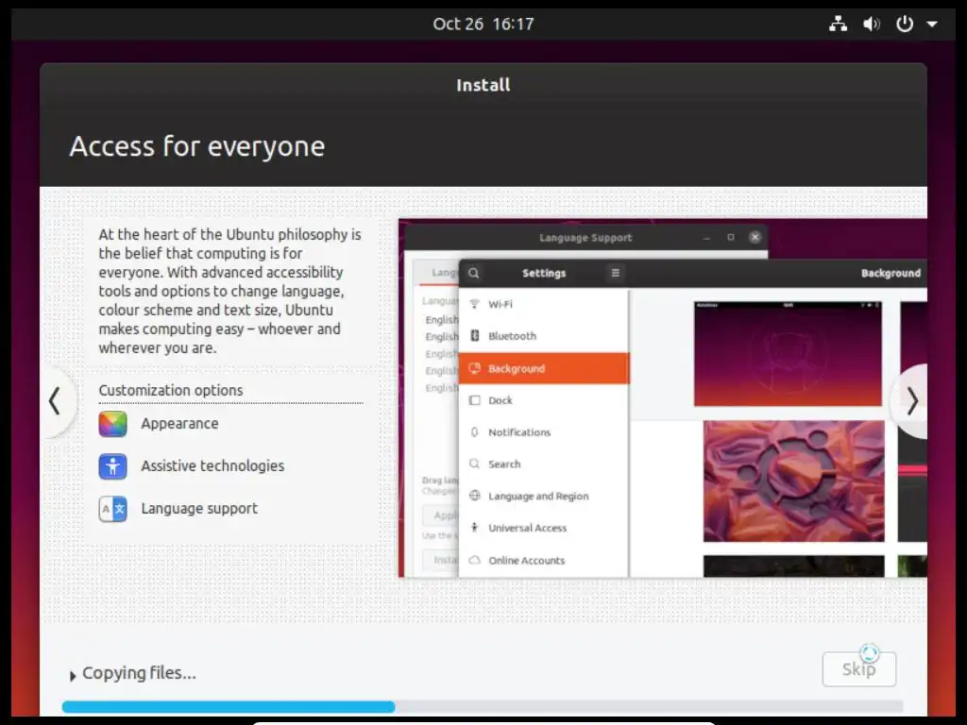967x725 pixels.
Task: Select Background in Settings sidebar
Action: click(544, 369)
